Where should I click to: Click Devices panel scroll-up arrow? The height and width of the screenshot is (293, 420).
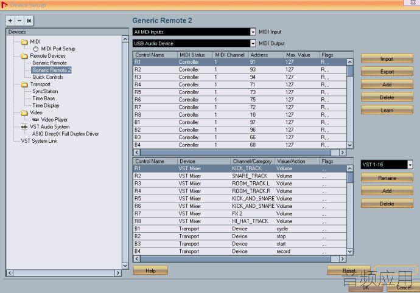click(x=125, y=39)
